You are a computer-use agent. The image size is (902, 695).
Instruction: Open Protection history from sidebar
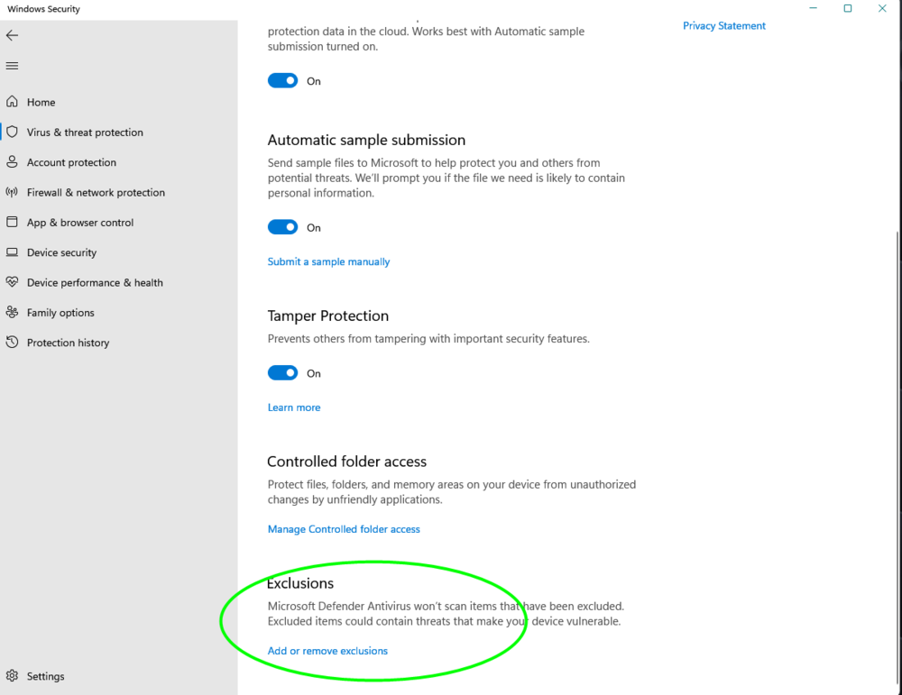point(68,343)
